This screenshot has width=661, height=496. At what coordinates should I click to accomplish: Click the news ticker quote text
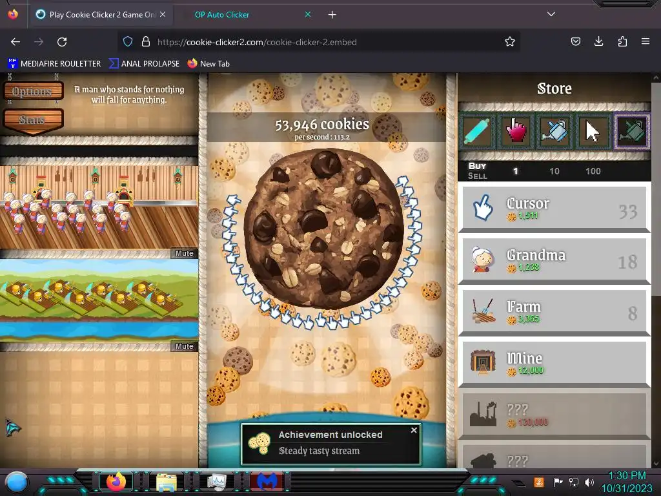click(129, 94)
